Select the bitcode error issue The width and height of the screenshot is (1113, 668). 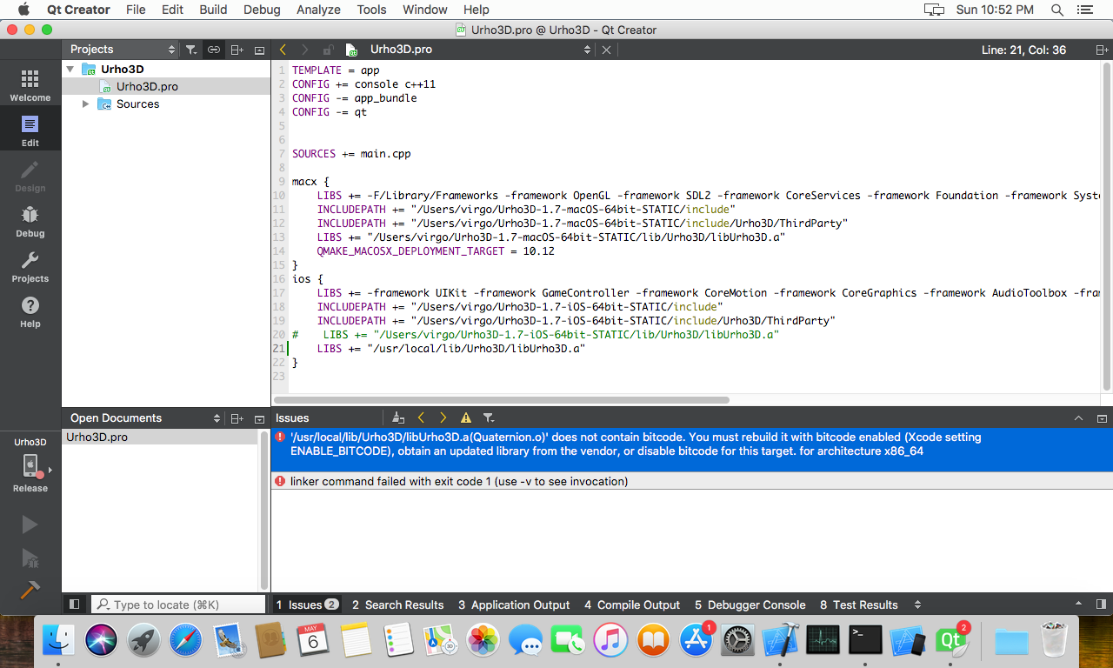tap(691, 450)
